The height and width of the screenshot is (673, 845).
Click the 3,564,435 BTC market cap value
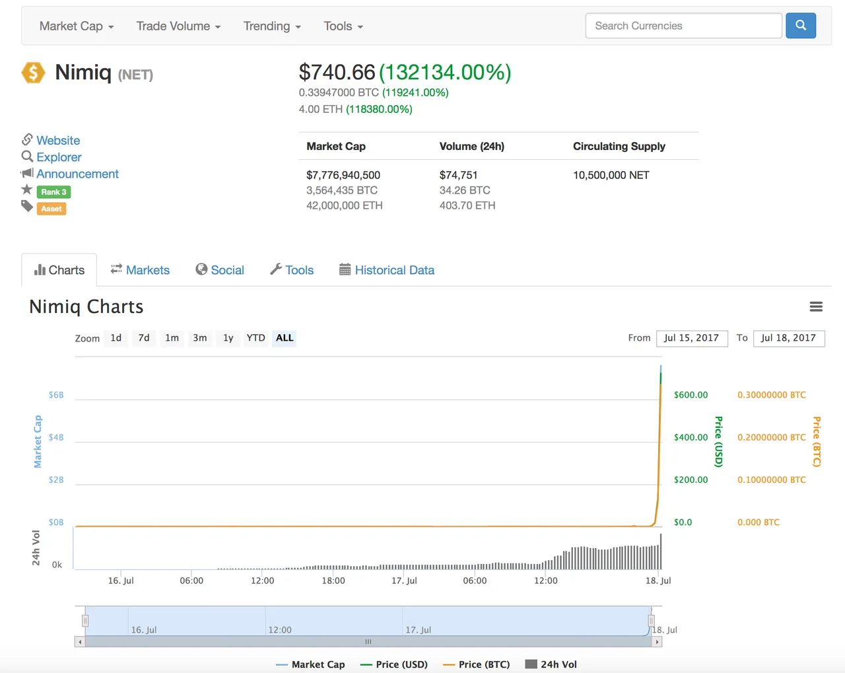pyautogui.click(x=342, y=190)
